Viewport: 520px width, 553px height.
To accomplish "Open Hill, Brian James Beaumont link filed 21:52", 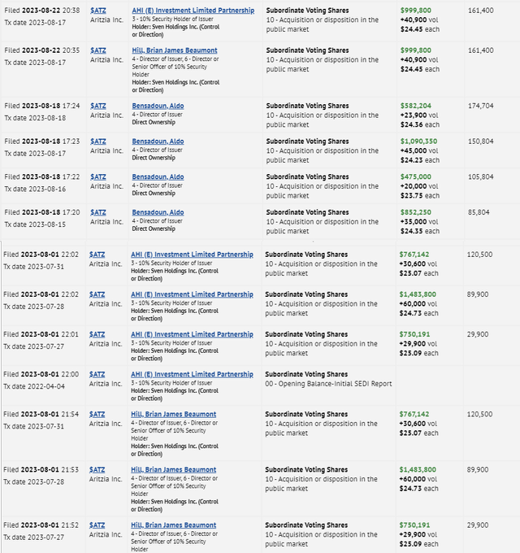I will [174, 525].
